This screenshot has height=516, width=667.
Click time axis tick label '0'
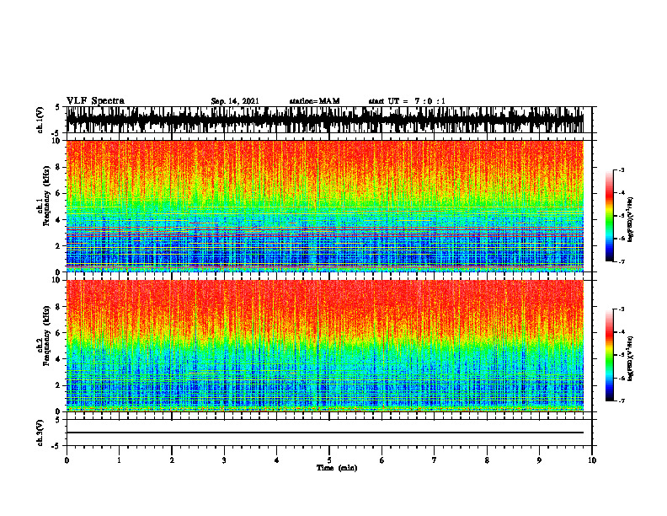tap(67, 460)
